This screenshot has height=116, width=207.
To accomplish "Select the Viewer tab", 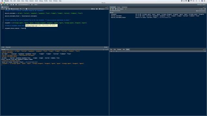I will click(127, 49).
